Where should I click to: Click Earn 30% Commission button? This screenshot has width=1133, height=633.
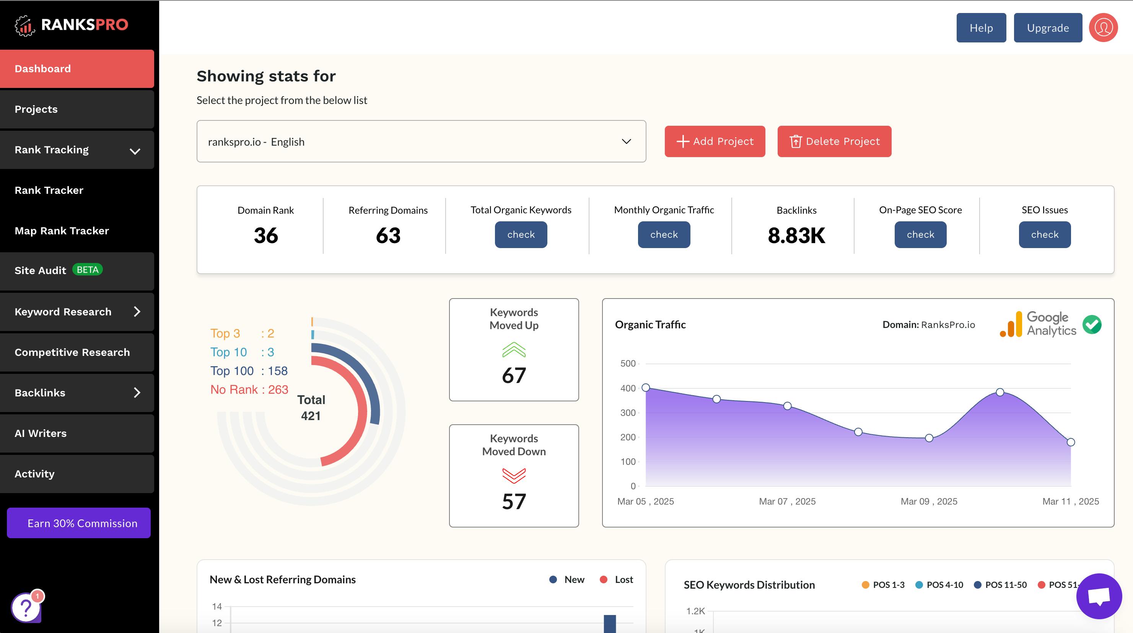tap(79, 523)
